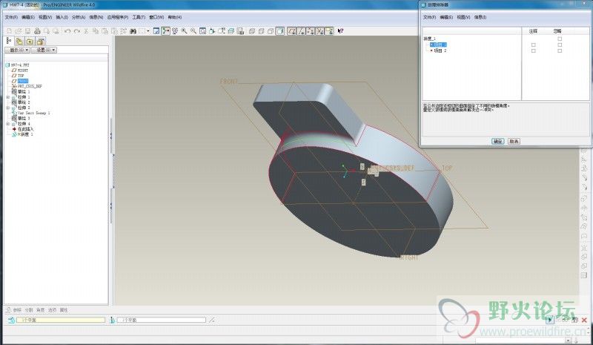This screenshot has height=345, width=593.
Task: Select the No Hidden display icon
Action: coord(271,31)
